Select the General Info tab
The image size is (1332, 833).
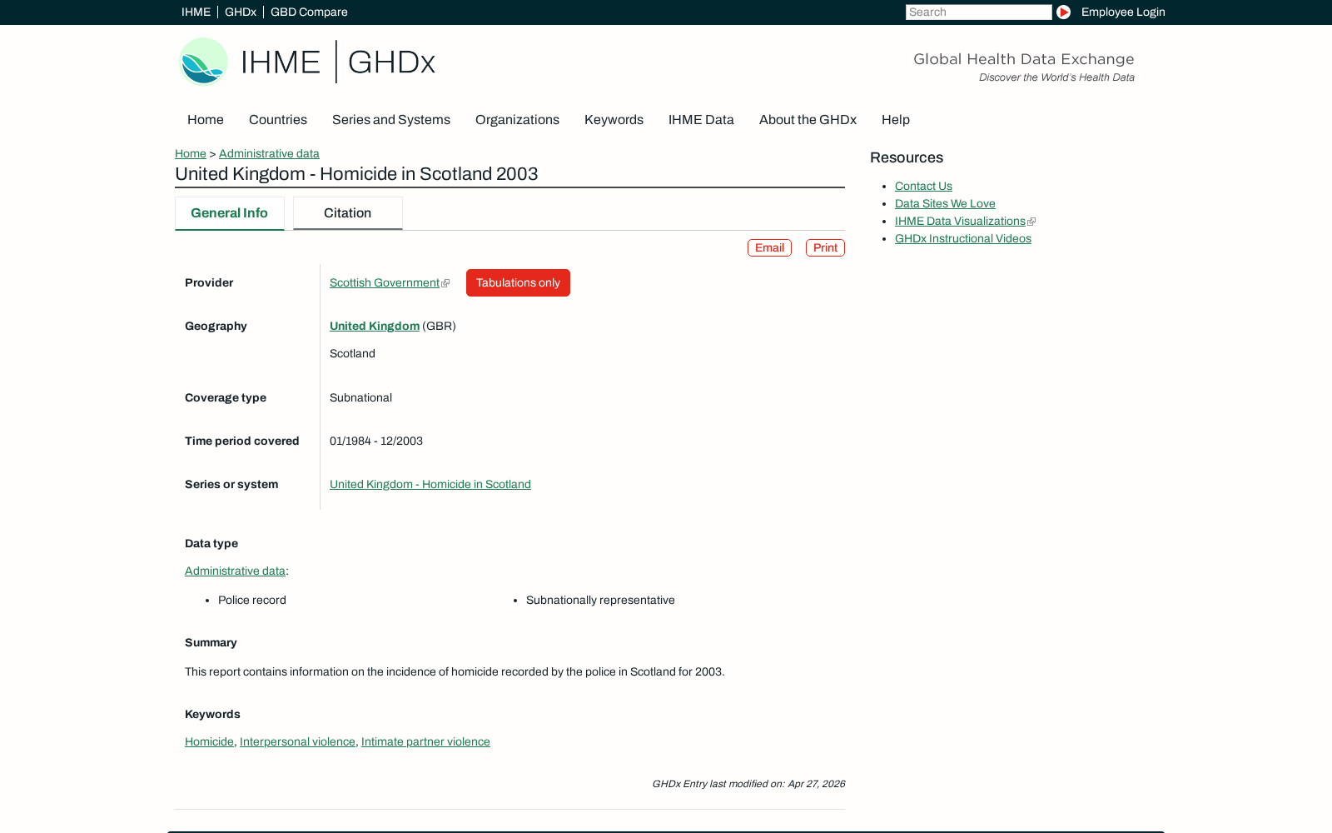[229, 213]
